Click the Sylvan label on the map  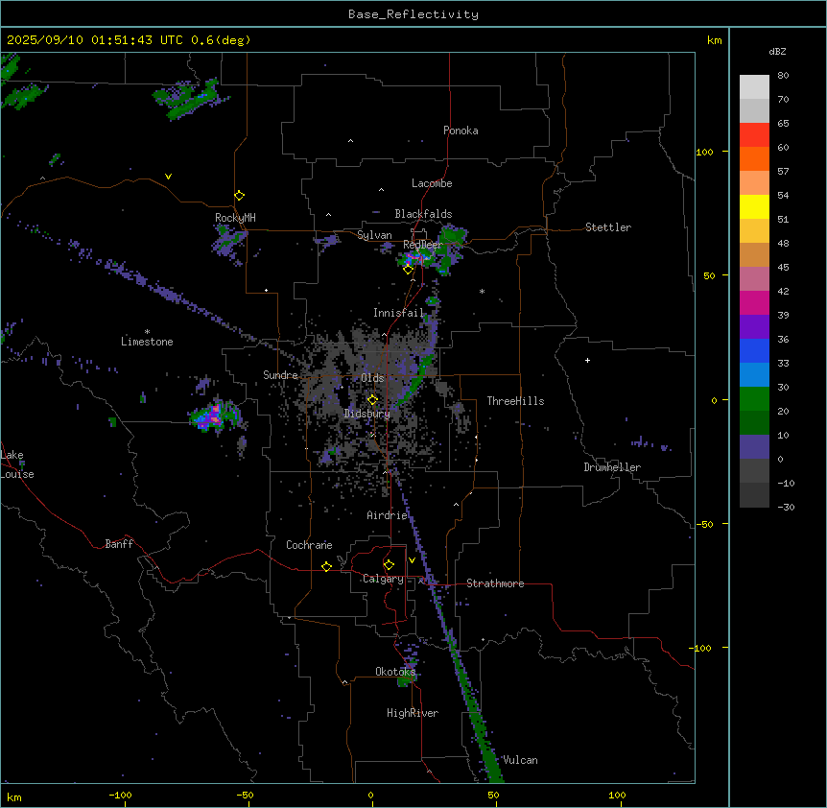(x=374, y=235)
